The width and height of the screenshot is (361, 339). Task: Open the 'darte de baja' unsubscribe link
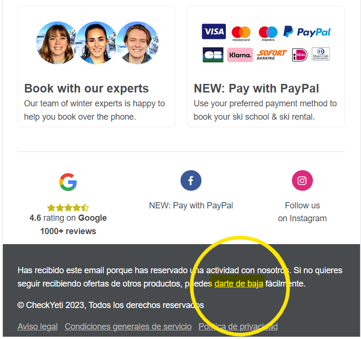[x=239, y=284]
